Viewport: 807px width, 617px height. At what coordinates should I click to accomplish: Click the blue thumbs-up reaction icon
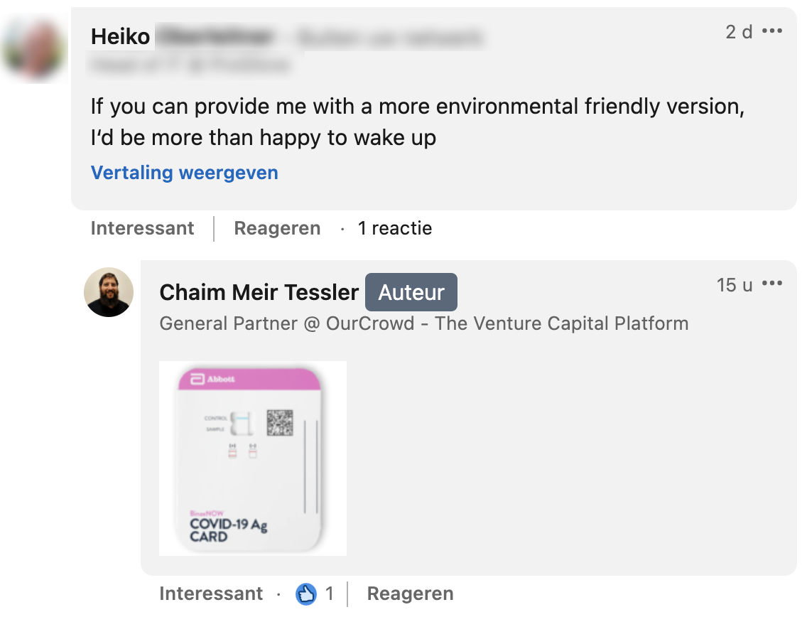coord(306,594)
